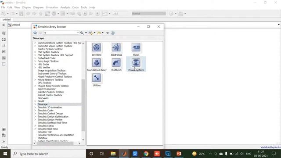Click the new model icon in Library Browser
Viewport: 281px width, 158px height.
[x=90, y=33]
